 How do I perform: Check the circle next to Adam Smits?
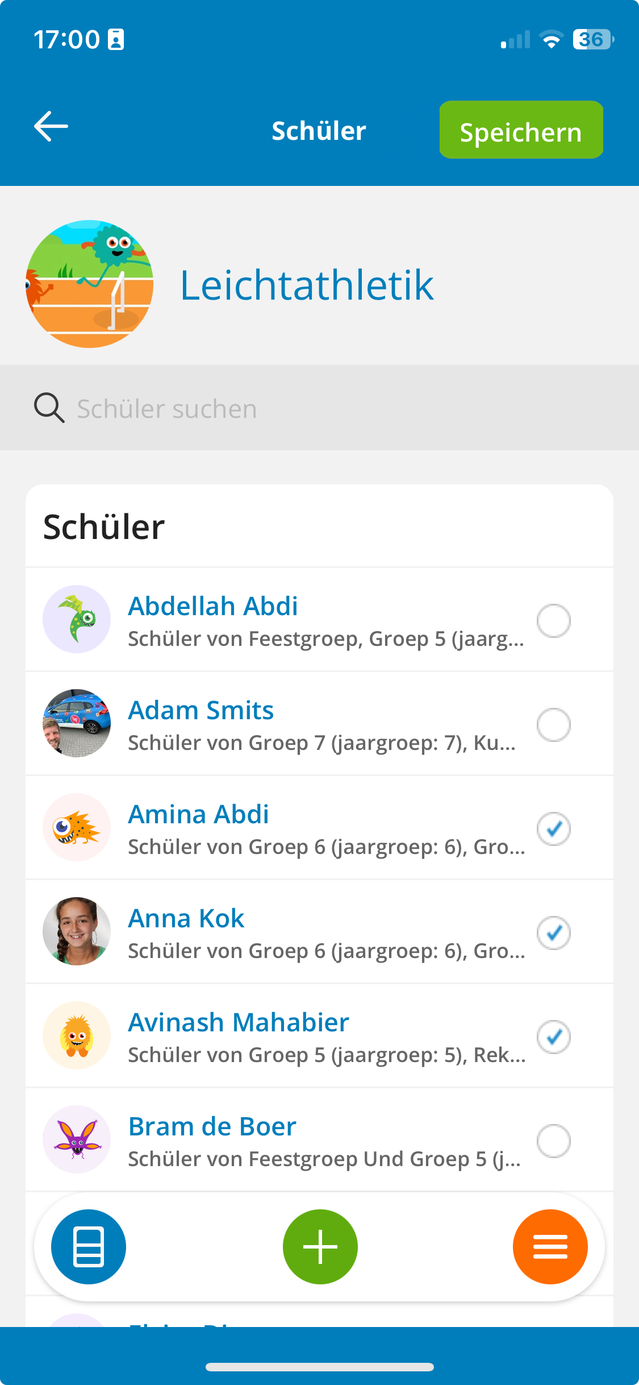(x=554, y=724)
